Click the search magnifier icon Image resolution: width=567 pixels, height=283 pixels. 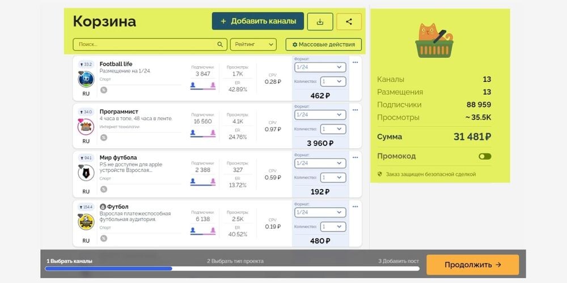pos(220,44)
